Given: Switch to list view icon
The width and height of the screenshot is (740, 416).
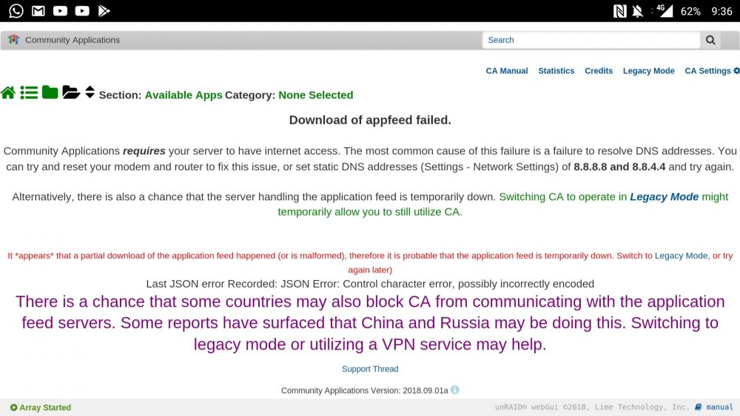Looking at the screenshot, I should coord(29,93).
